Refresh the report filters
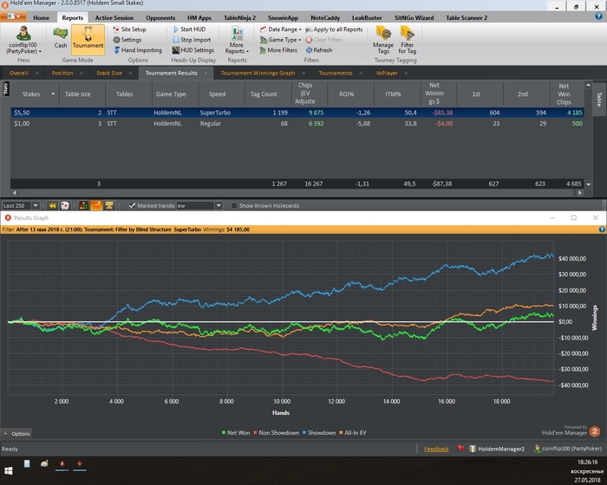This screenshot has width=607, height=485. click(319, 50)
